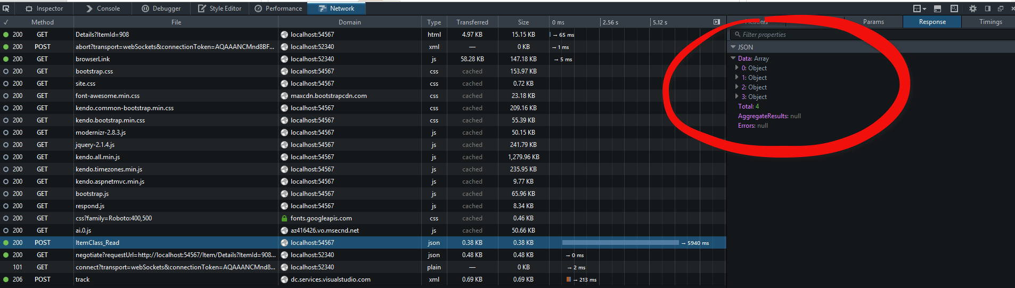The image size is (1015, 288).
Task: Select the AggregateResults: null property
Action: [769, 116]
